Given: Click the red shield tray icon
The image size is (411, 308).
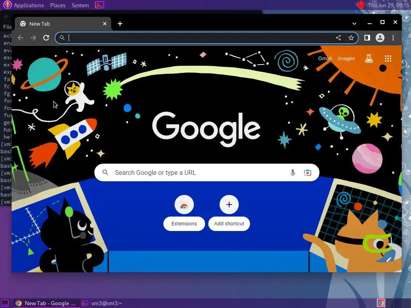Looking at the screenshot, I should [361, 5].
